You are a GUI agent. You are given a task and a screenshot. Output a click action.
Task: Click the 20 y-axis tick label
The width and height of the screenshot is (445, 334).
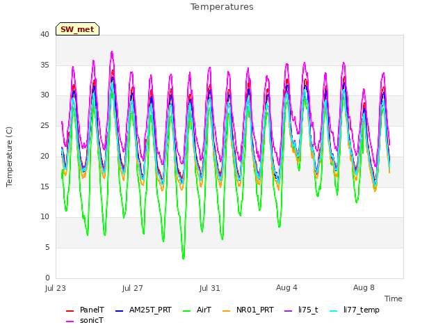(x=44, y=156)
